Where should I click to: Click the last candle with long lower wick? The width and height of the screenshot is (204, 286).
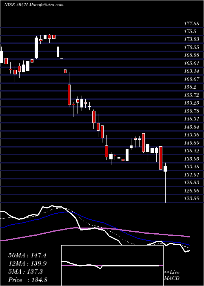[165, 182]
